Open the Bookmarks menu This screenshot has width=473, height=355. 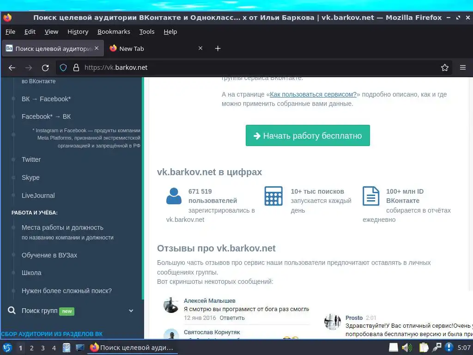click(x=114, y=32)
